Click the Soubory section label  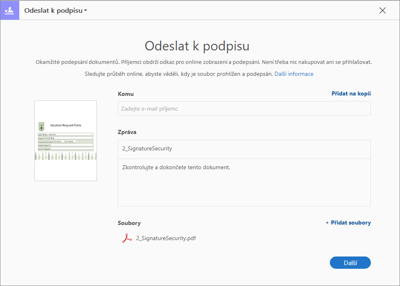coord(129,223)
